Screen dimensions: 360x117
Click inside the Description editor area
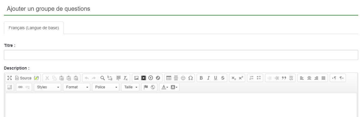click(181, 105)
